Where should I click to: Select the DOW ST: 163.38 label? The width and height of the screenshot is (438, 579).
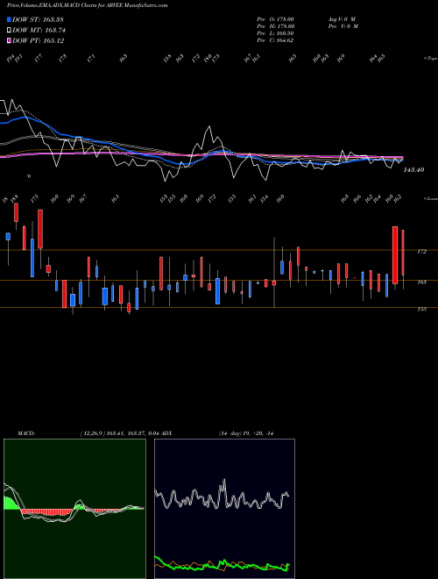pos(38,19)
